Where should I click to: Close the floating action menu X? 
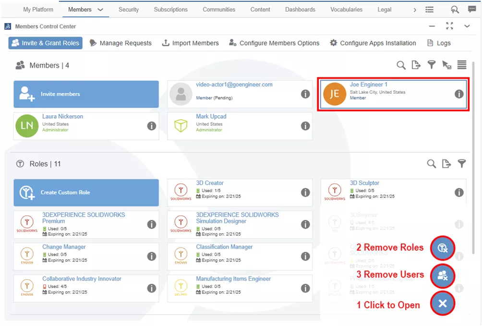pyautogui.click(x=443, y=303)
